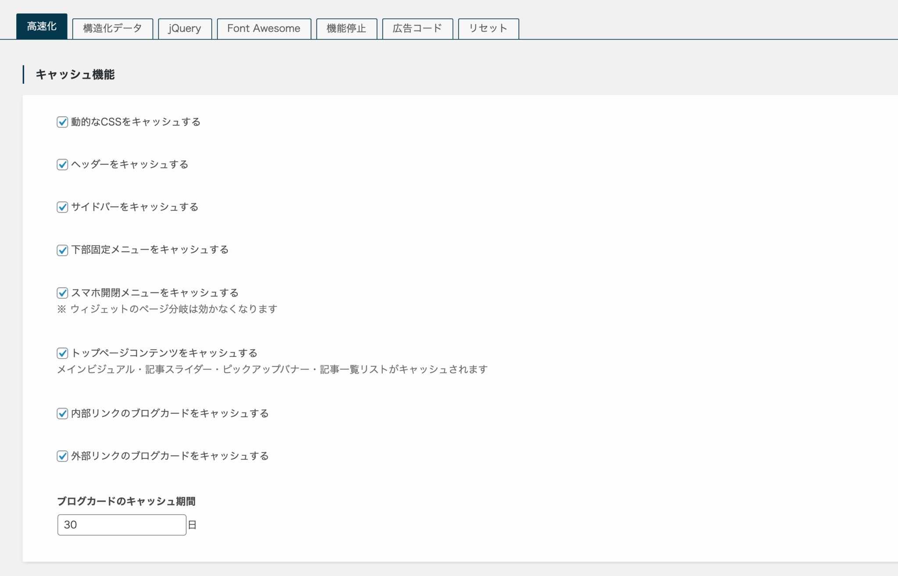
Task: Toggle 下部固定メニューをキャッシュする checkbox
Action: [62, 250]
